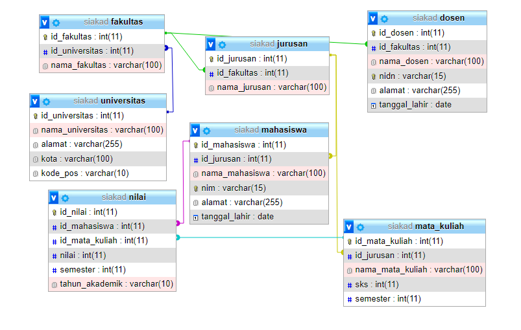Screen dimensions: 521x330
Task: Open the gear options of mahasiswa table
Action: coord(207,131)
